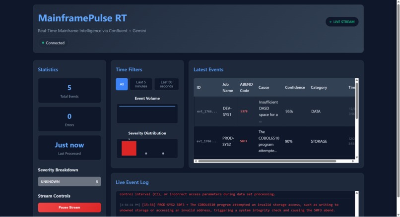Image resolution: width=400 pixels, height=217 pixels.
Task: Click the COBOL6510 program cause cell
Action: [x=268, y=141]
